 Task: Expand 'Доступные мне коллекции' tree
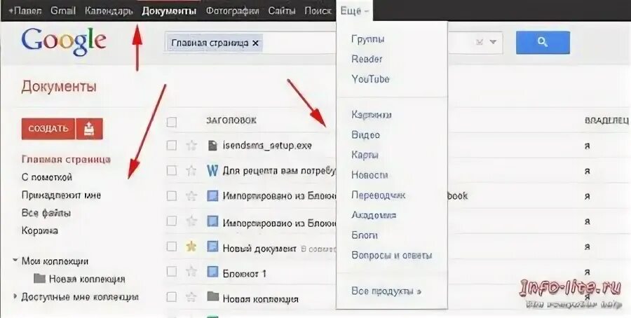(x=15, y=297)
